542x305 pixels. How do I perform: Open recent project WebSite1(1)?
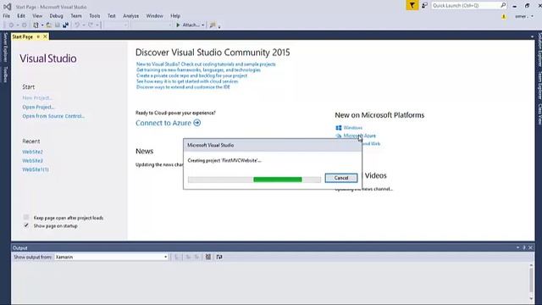pos(36,169)
